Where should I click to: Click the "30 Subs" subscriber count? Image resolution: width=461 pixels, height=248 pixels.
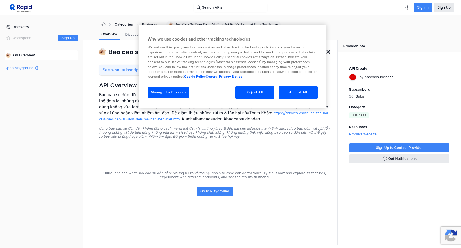pyautogui.click(x=357, y=96)
